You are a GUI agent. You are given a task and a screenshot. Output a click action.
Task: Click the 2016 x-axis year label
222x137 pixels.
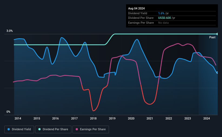[x=55, y=118]
